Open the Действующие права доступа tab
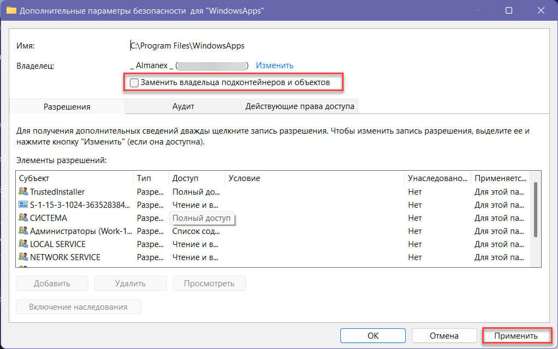Screen dimensions: 558x349 [299, 106]
